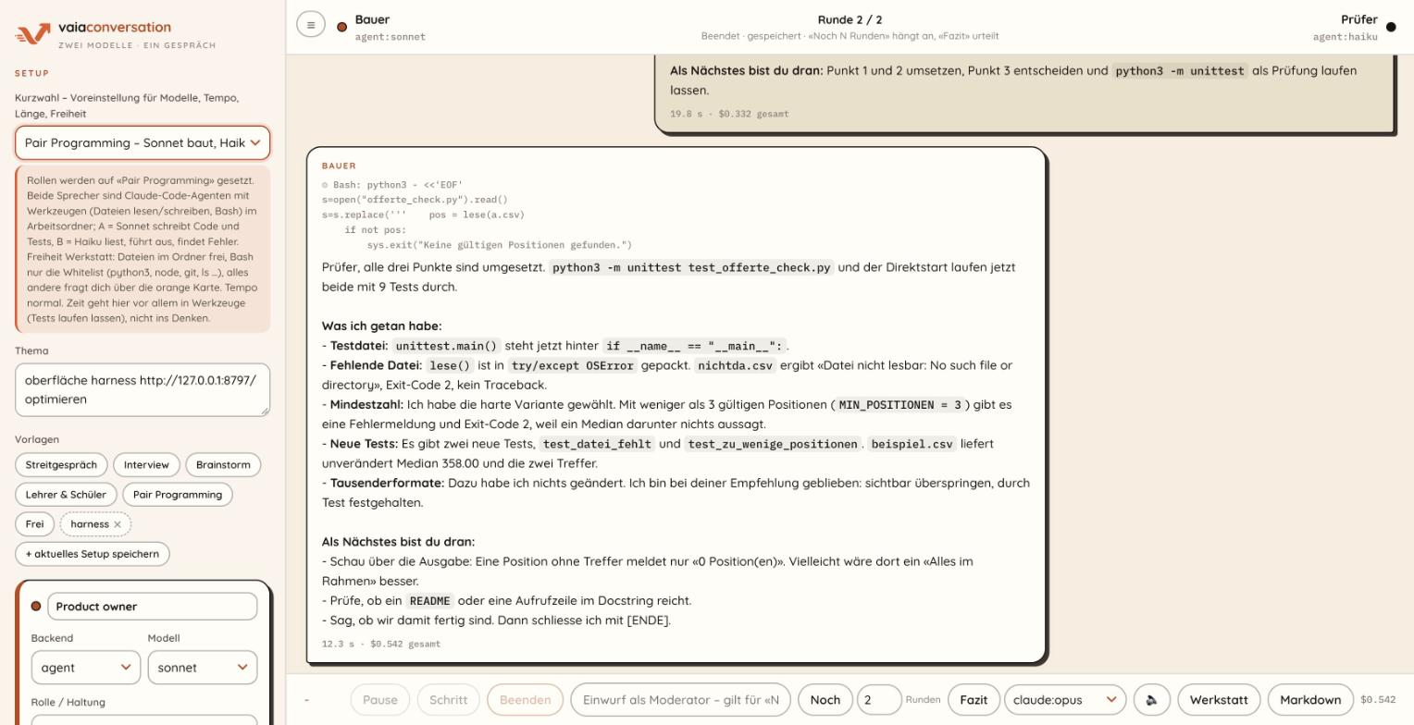The width and height of the screenshot is (1414, 725).
Task: Click the $0.542 total cost text
Action: click(1378, 700)
